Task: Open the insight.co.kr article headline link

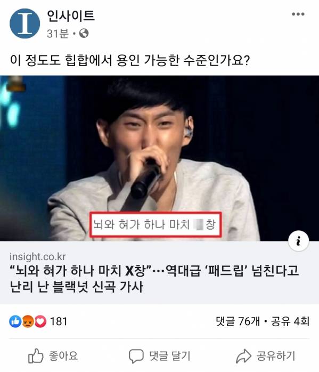Action: [x=154, y=278]
